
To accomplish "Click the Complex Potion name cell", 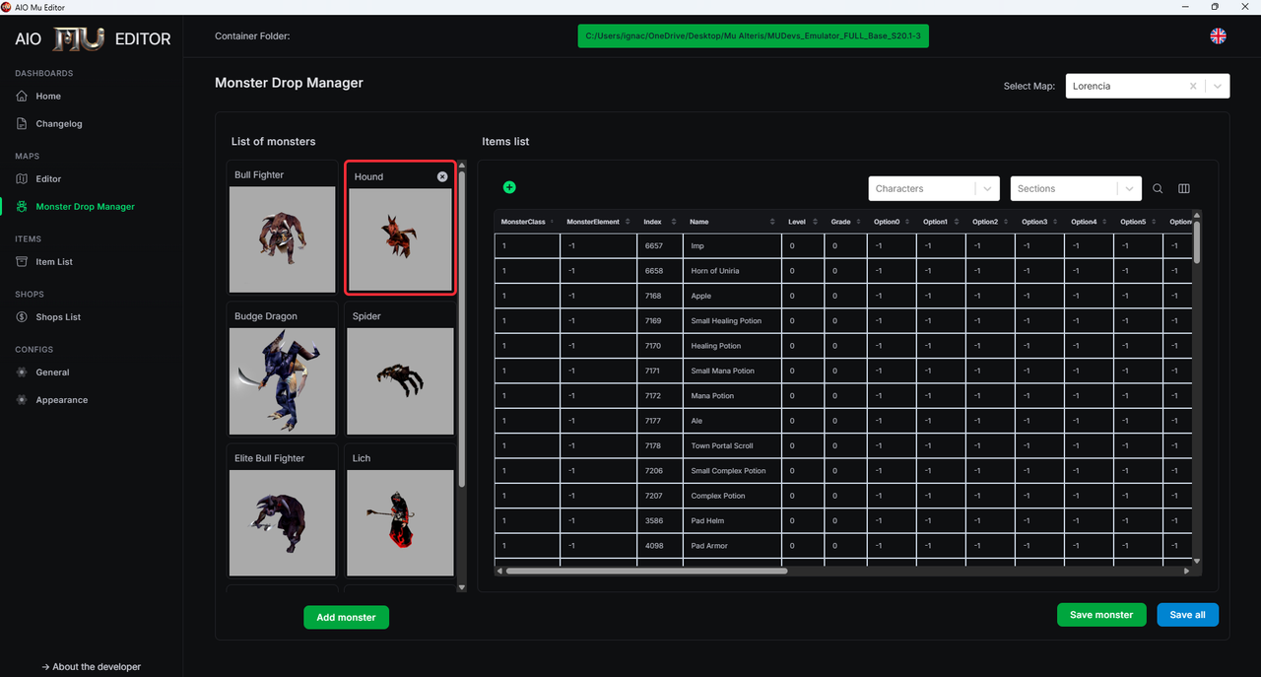I will point(733,496).
